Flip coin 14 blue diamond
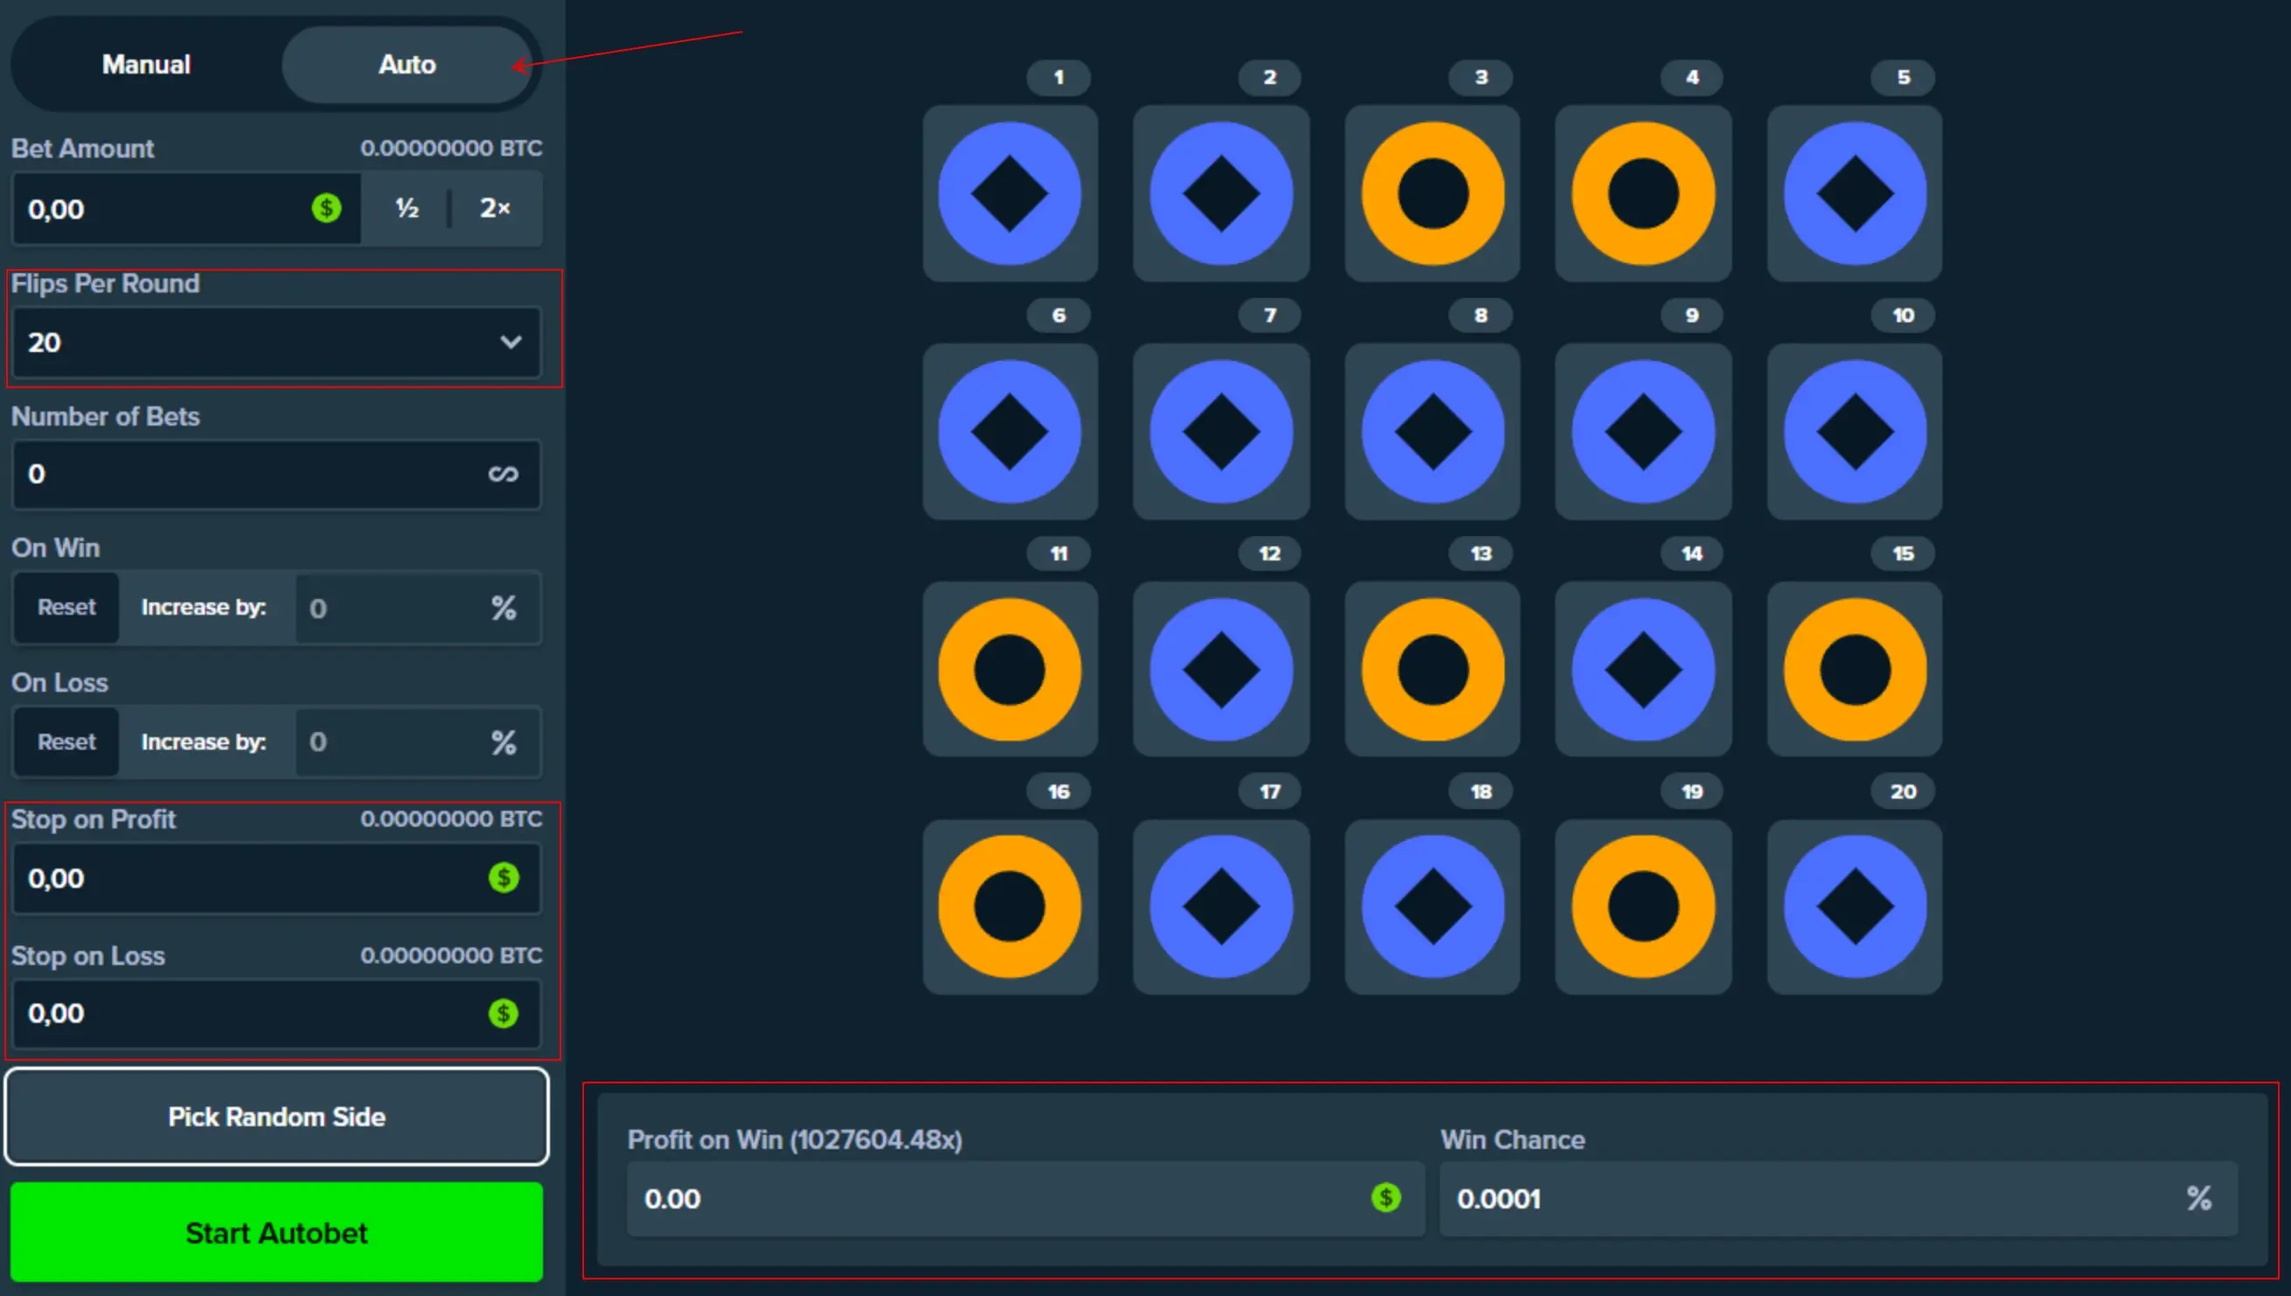 (1643, 669)
